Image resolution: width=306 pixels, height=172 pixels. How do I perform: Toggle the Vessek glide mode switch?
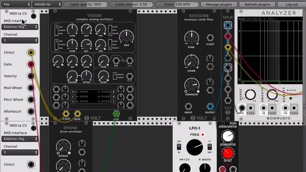point(115,76)
